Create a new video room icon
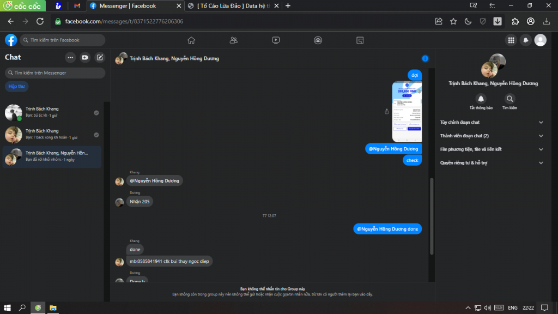The height and width of the screenshot is (314, 558). tap(85, 57)
